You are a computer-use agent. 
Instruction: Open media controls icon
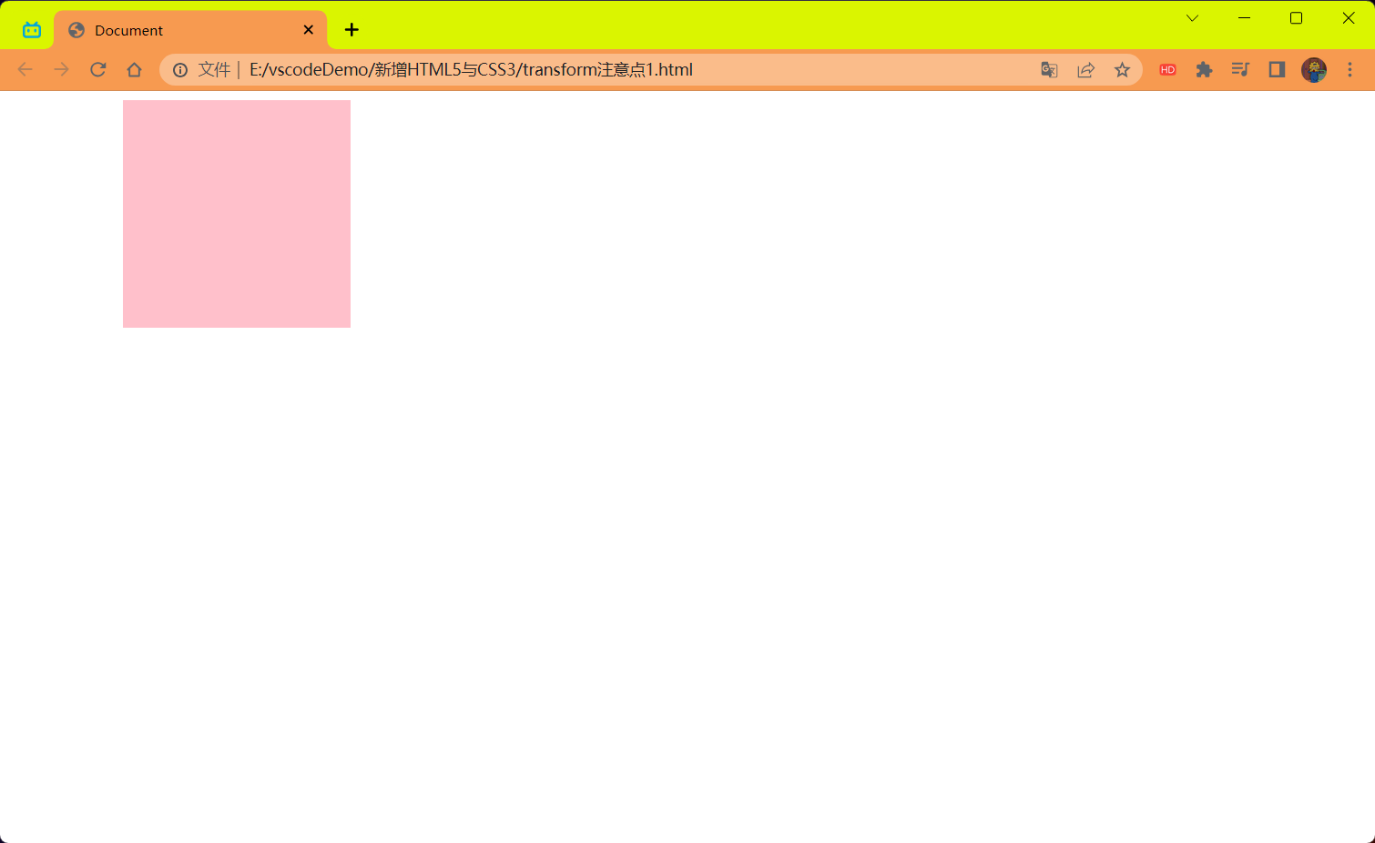[x=1240, y=70]
